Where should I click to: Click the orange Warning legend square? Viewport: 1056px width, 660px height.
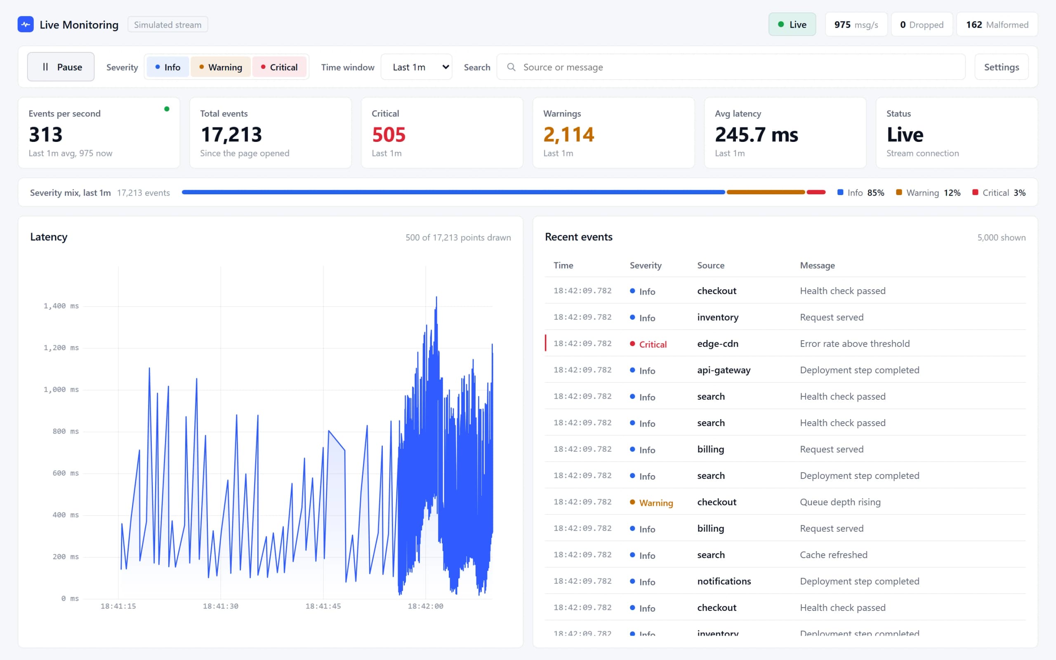pos(899,193)
